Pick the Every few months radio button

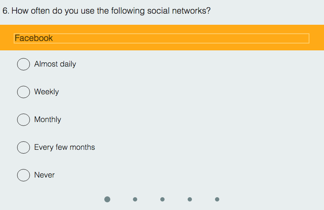[x=24, y=147]
